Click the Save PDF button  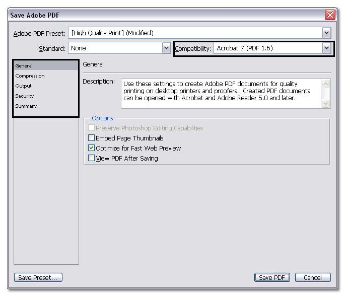pyautogui.click(x=272, y=277)
